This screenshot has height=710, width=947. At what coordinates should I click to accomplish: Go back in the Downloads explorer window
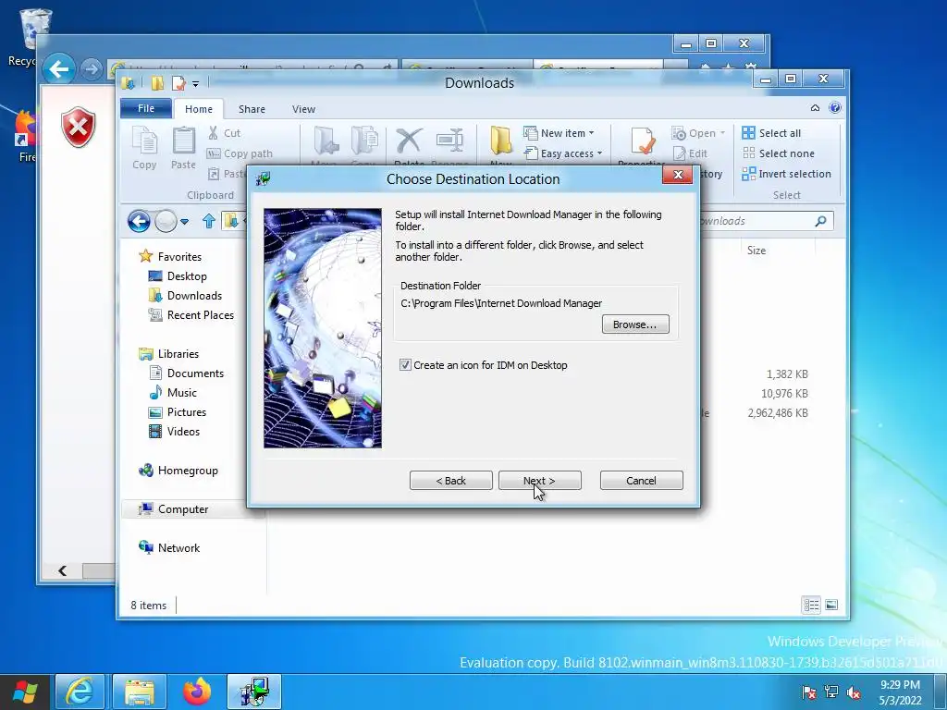139,222
